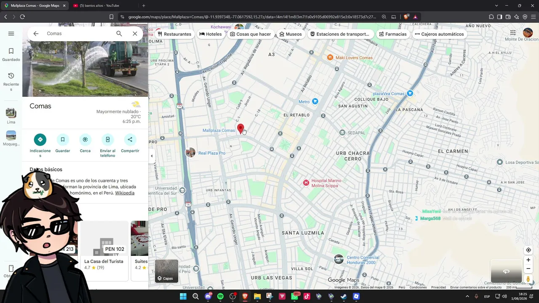This screenshot has height=303, width=539.
Task: Bookmark this page in address bar
Action: (x=111, y=17)
